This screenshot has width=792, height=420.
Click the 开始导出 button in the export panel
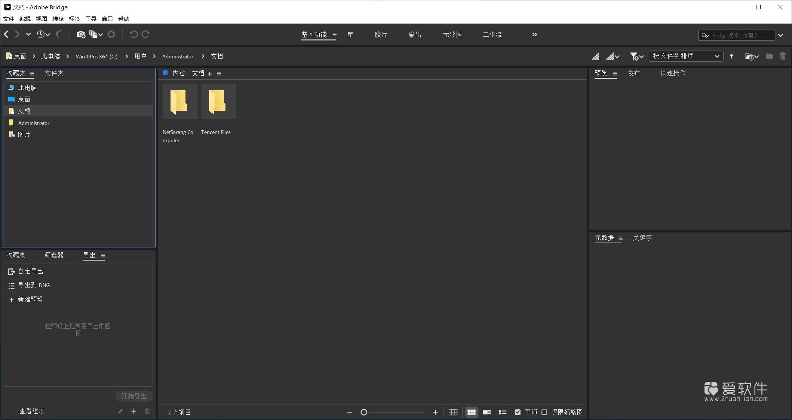134,396
